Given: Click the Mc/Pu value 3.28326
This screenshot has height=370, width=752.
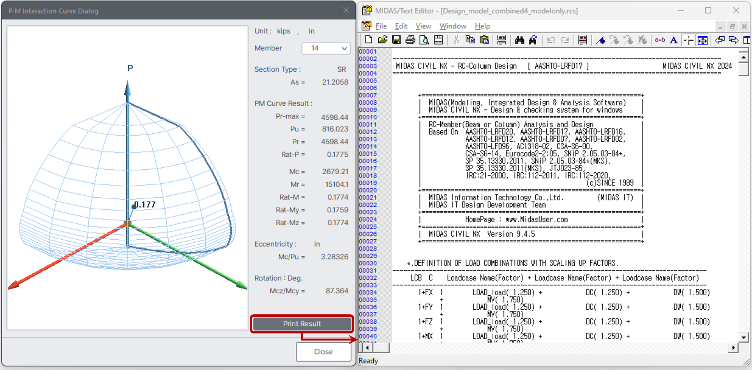Looking at the screenshot, I should [x=334, y=257].
